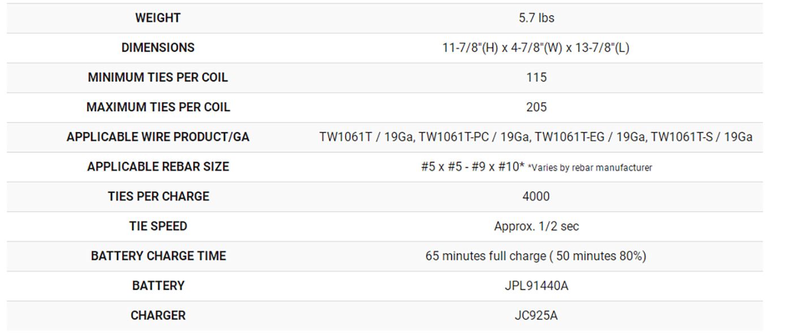Click the DIMENSIONS row label

click(x=158, y=48)
